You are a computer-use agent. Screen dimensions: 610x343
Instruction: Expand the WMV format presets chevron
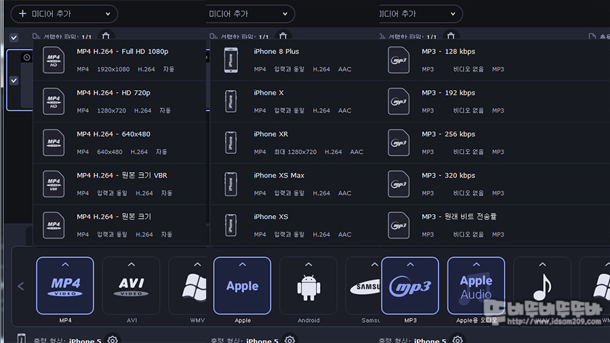coord(198,264)
